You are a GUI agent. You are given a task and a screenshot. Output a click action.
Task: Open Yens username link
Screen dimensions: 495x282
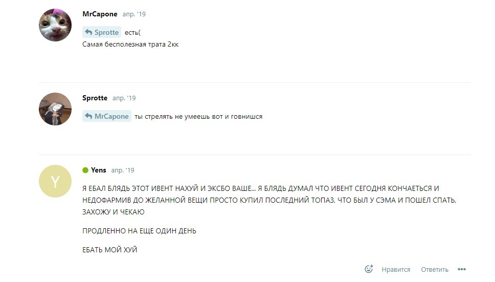tap(99, 170)
